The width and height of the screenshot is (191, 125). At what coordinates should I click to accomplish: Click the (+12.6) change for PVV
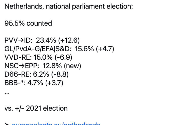tap(69, 40)
